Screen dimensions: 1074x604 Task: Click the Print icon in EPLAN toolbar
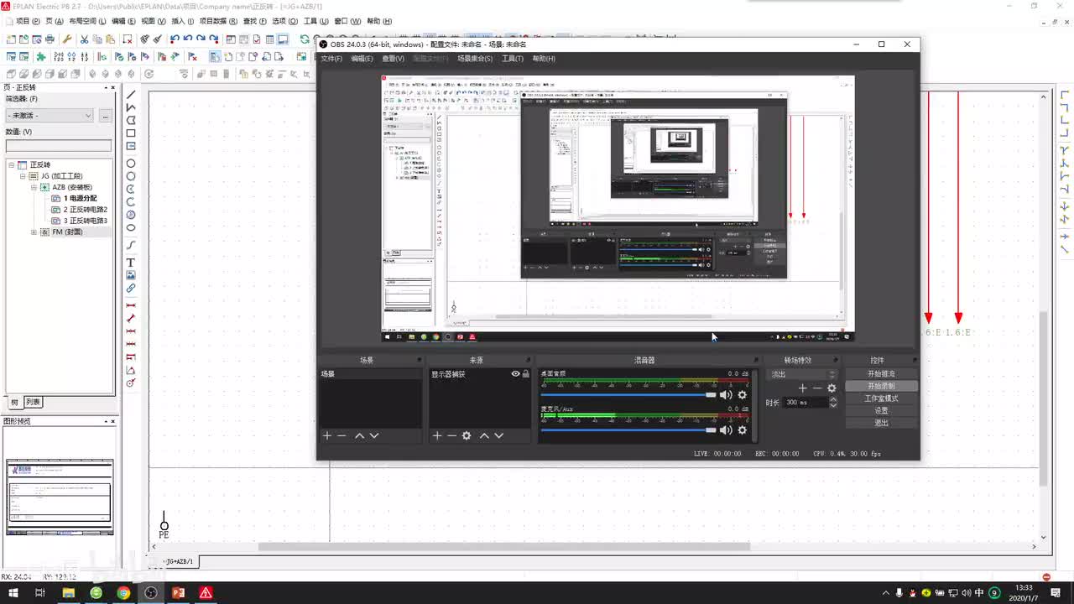pos(50,39)
